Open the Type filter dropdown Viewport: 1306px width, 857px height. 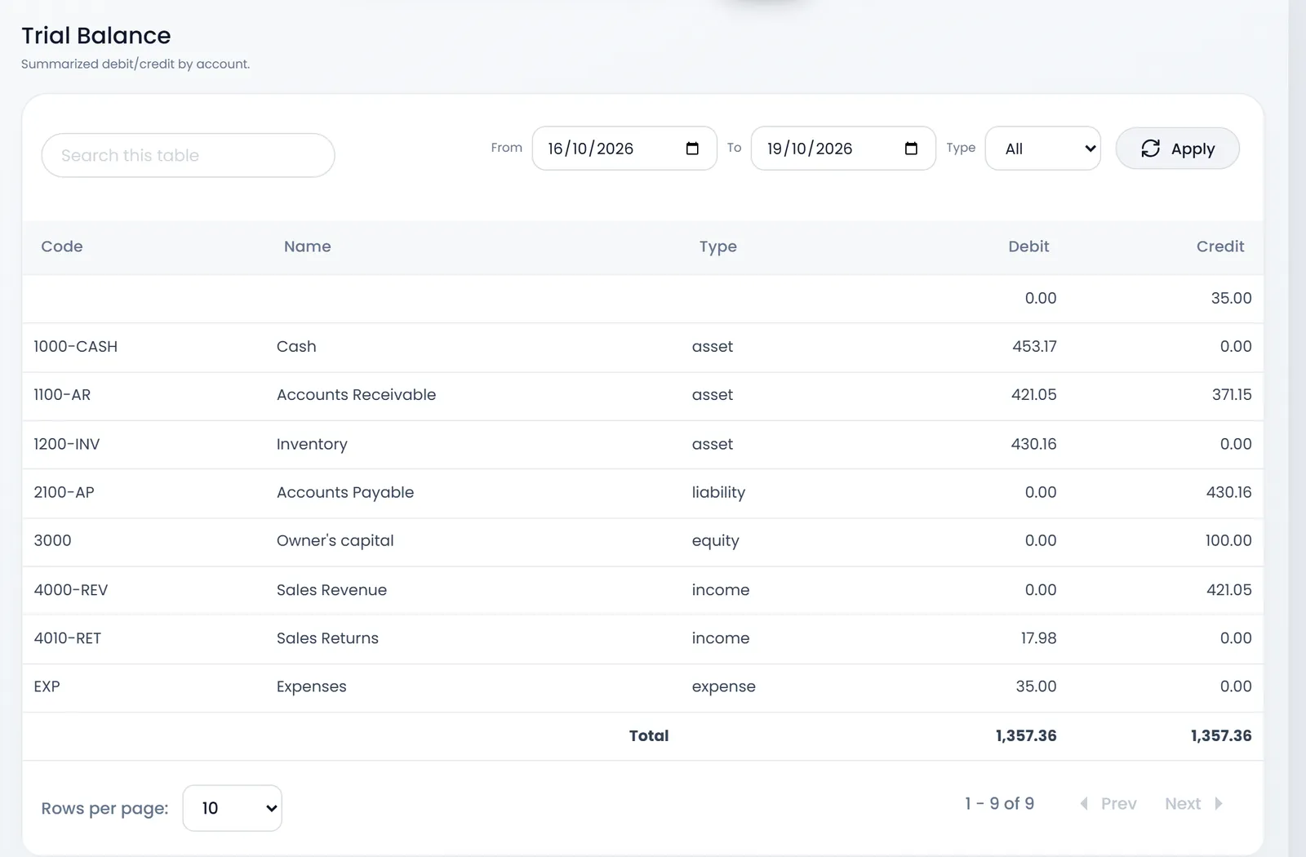tap(1042, 149)
